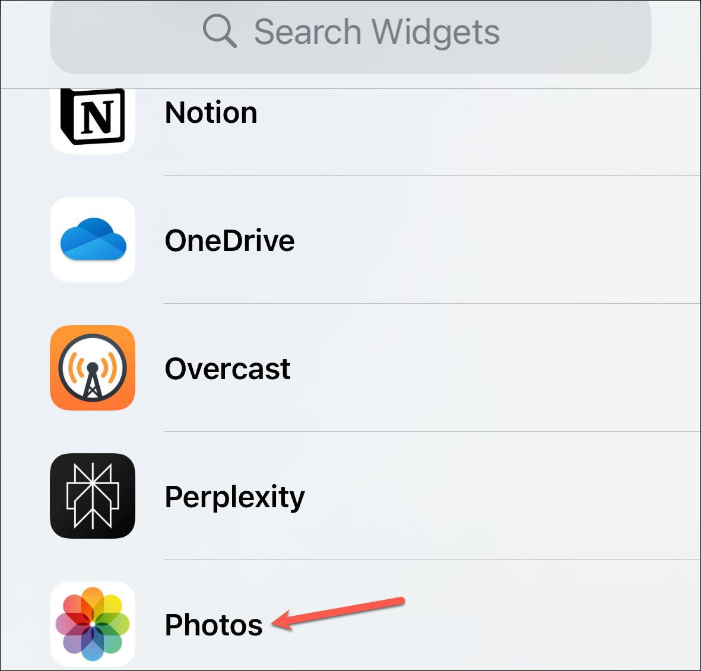Image resolution: width=701 pixels, height=671 pixels.
Task: Select the Notion label text
Action: (x=211, y=113)
